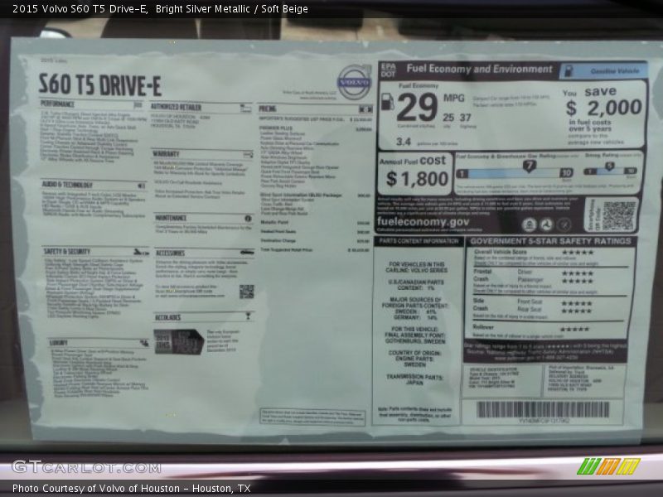
Task: Open the Smartphone QR code on EPA label
Action: click(618, 215)
